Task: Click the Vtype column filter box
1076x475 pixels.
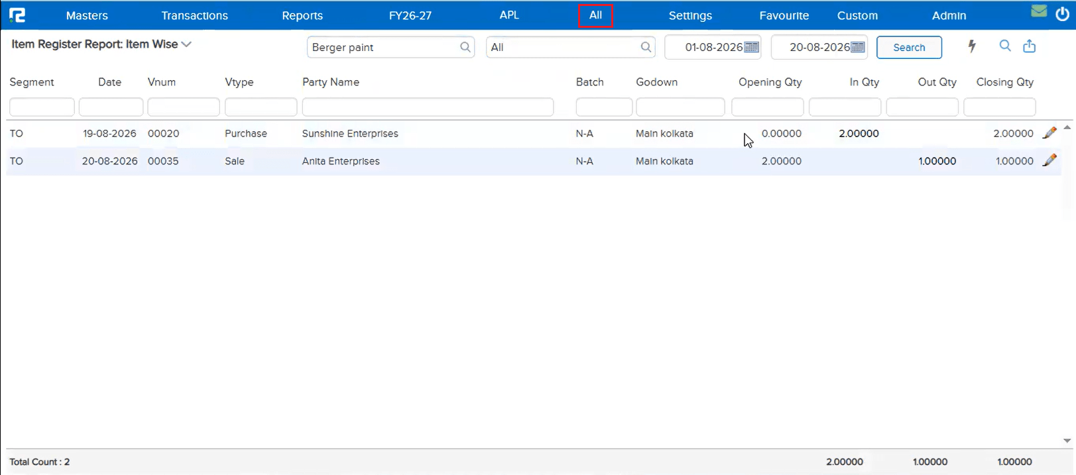Action: click(x=261, y=107)
